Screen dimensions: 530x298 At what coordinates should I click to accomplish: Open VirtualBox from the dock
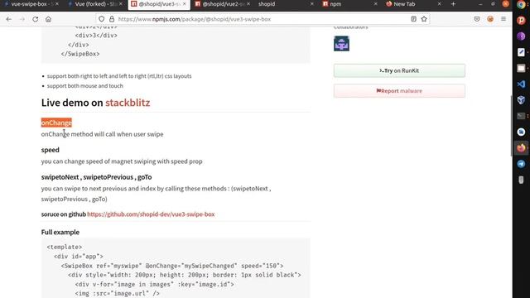coord(521,99)
